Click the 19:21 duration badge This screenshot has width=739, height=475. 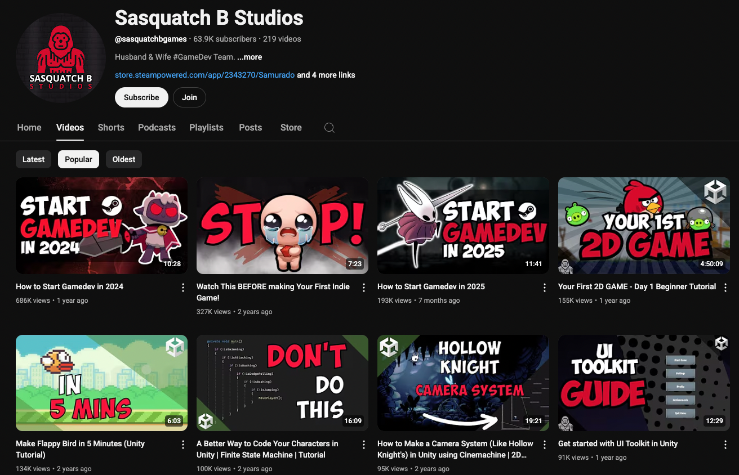(x=533, y=421)
